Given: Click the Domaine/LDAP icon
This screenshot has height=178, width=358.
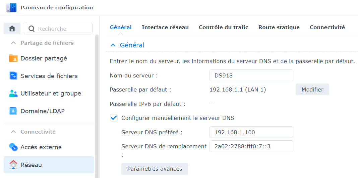Looking at the screenshot, I should point(13,111).
